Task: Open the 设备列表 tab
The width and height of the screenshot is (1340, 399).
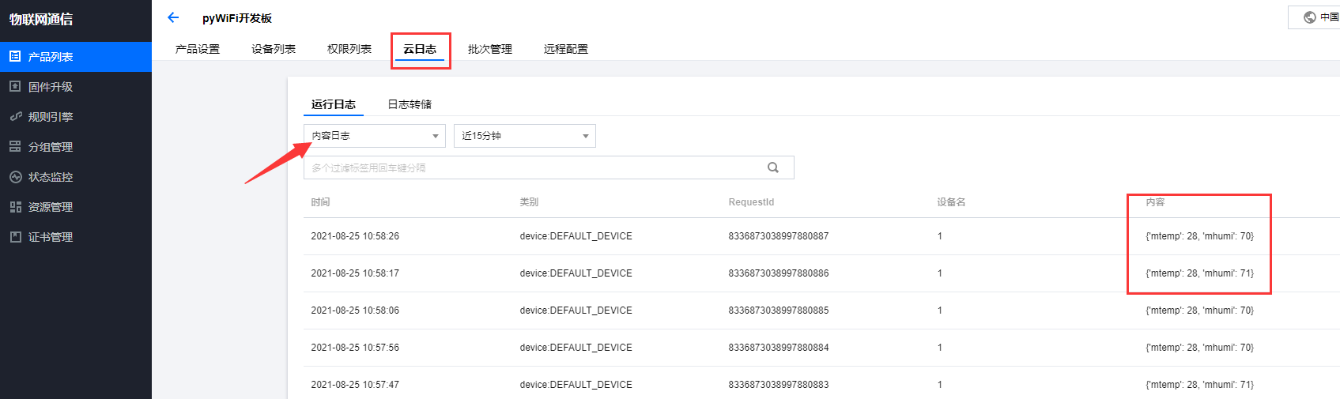Action: pos(274,49)
